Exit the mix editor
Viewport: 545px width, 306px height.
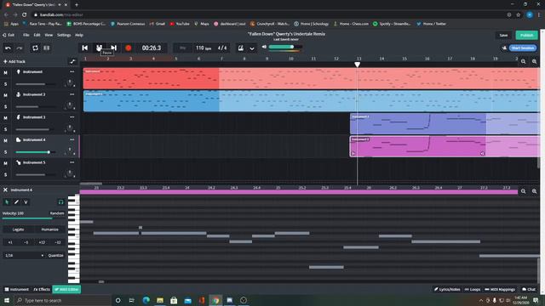[9, 35]
